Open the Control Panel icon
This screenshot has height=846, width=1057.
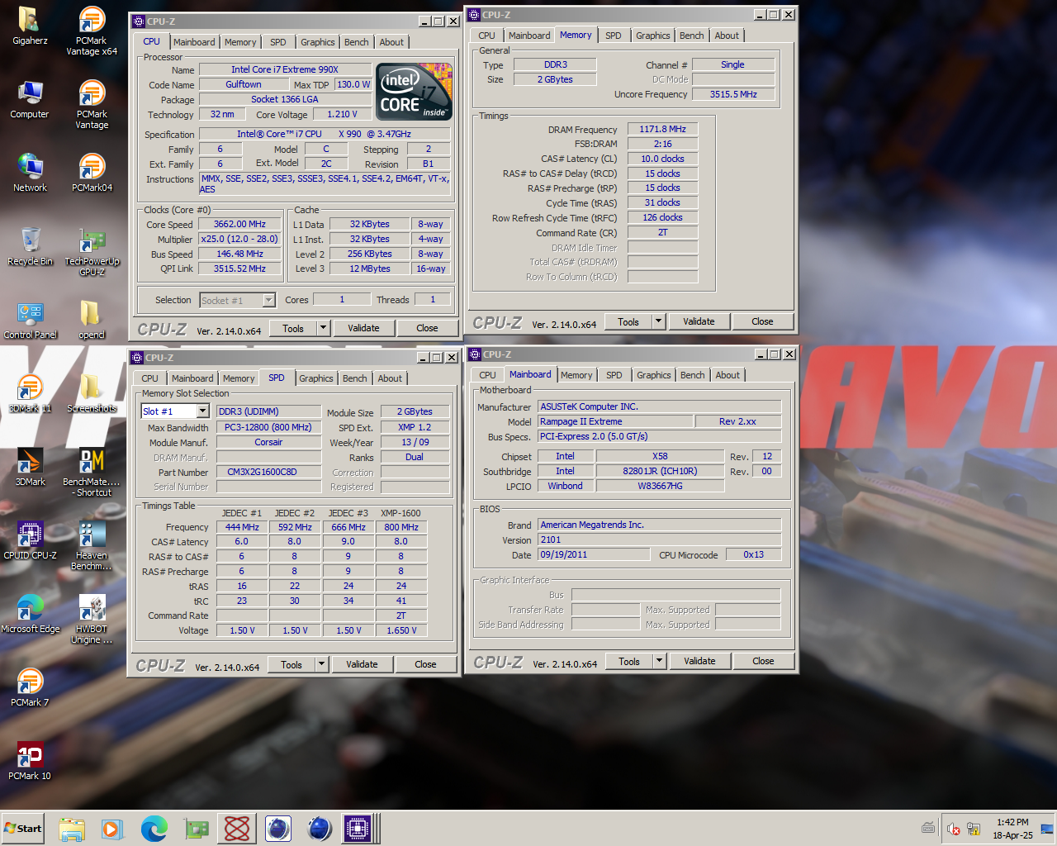30,321
